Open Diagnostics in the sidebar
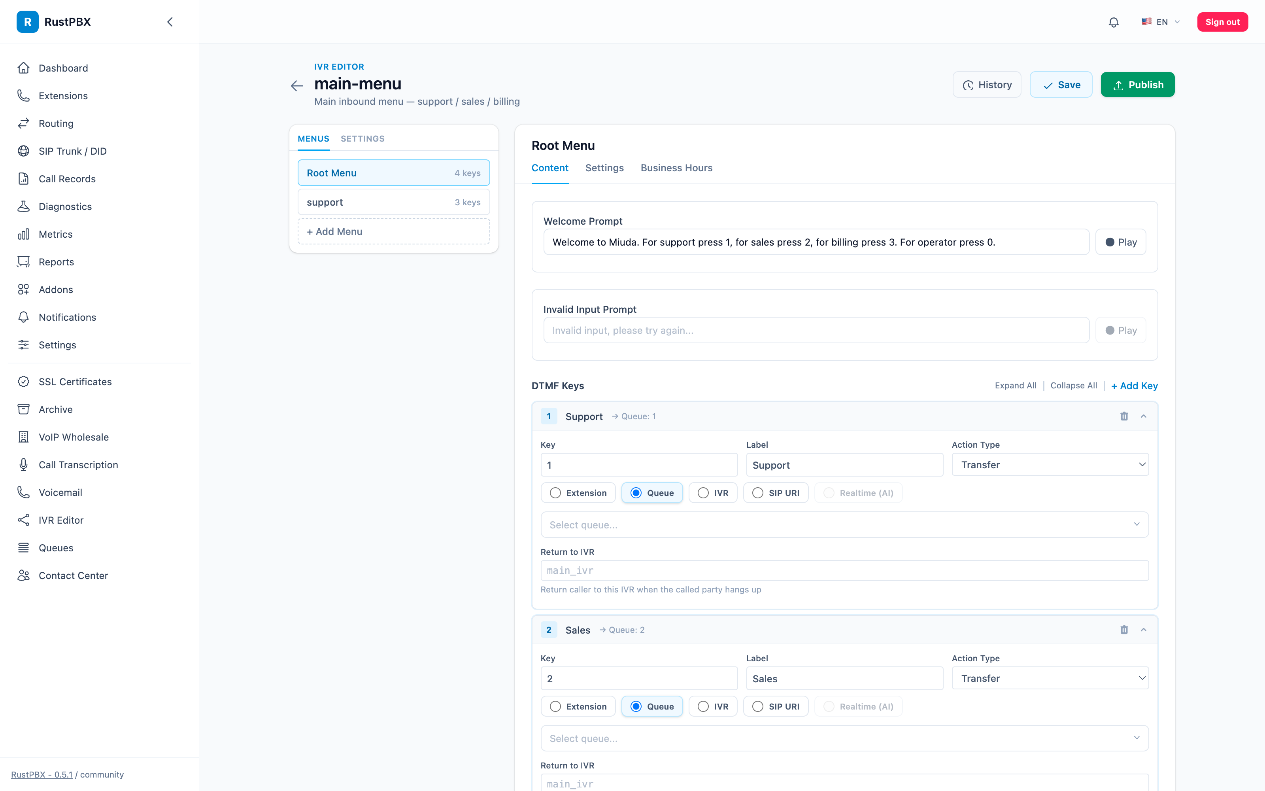This screenshot has width=1265, height=791. (100, 206)
